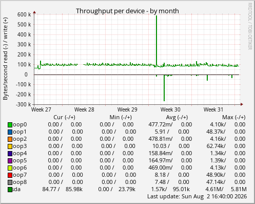Click the sda min write value 23.79k
255x204 pixels.
[127, 189]
